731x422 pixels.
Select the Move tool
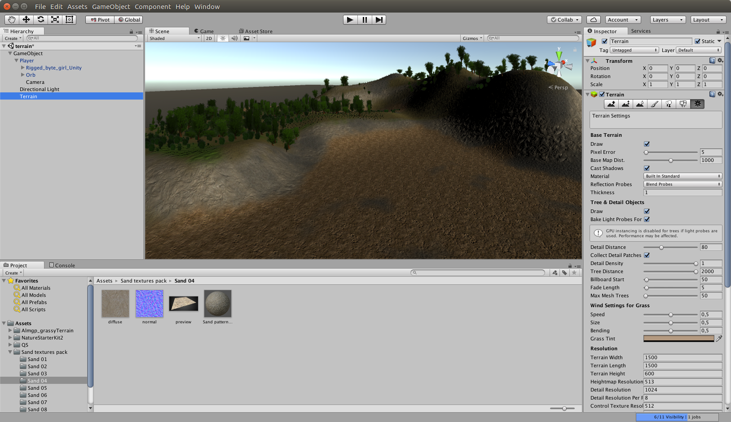[x=26, y=20]
